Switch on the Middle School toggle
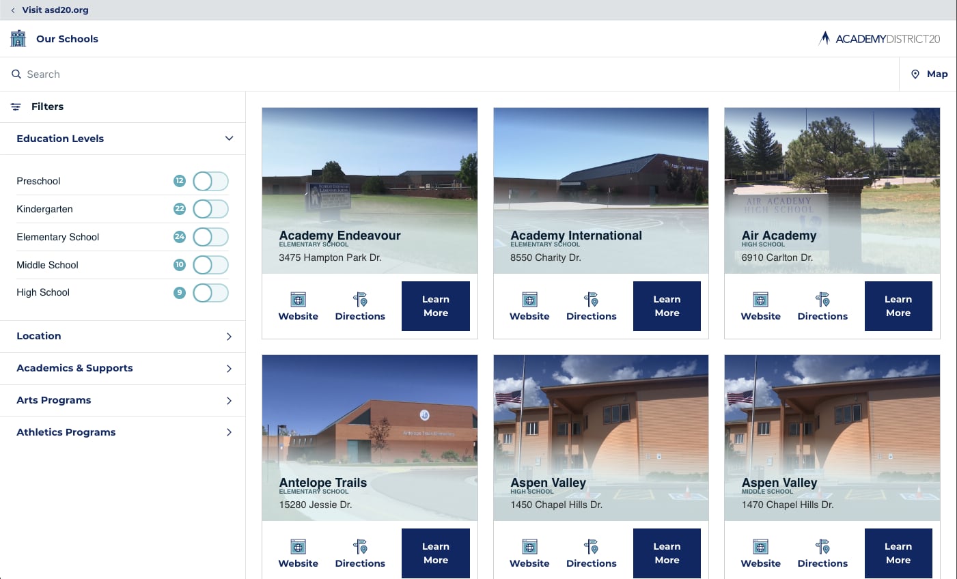 coord(210,265)
